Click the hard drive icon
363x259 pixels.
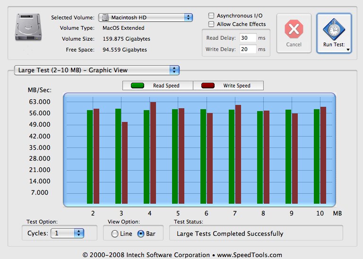(28, 27)
